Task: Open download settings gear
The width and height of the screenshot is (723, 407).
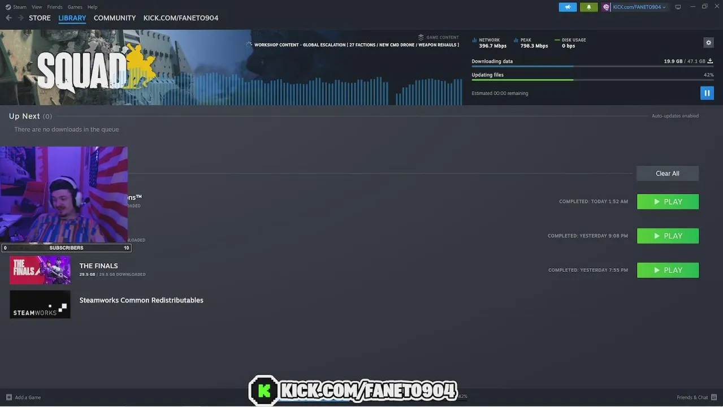Action: click(708, 42)
